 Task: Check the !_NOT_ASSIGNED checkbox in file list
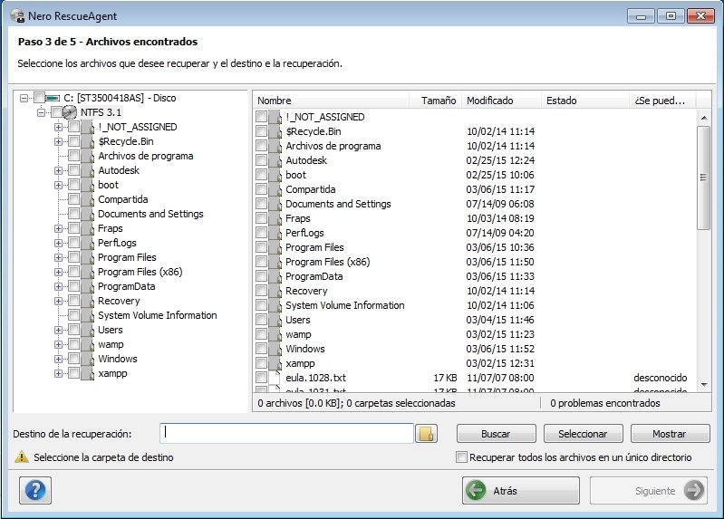point(261,116)
